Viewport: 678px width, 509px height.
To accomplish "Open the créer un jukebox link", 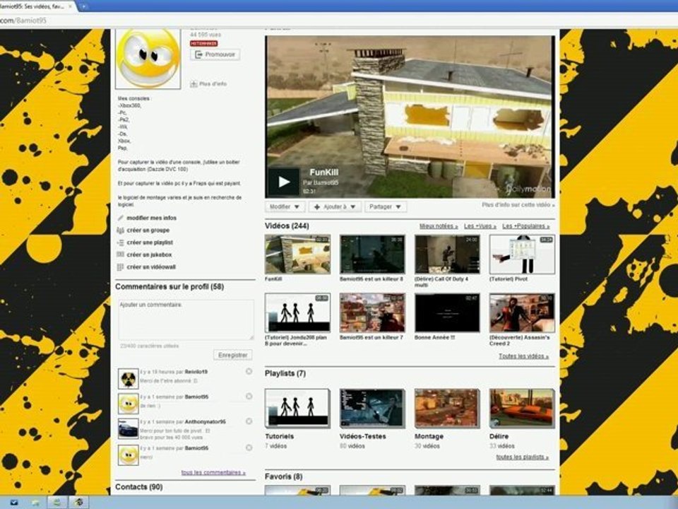I will click(x=149, y=255).
